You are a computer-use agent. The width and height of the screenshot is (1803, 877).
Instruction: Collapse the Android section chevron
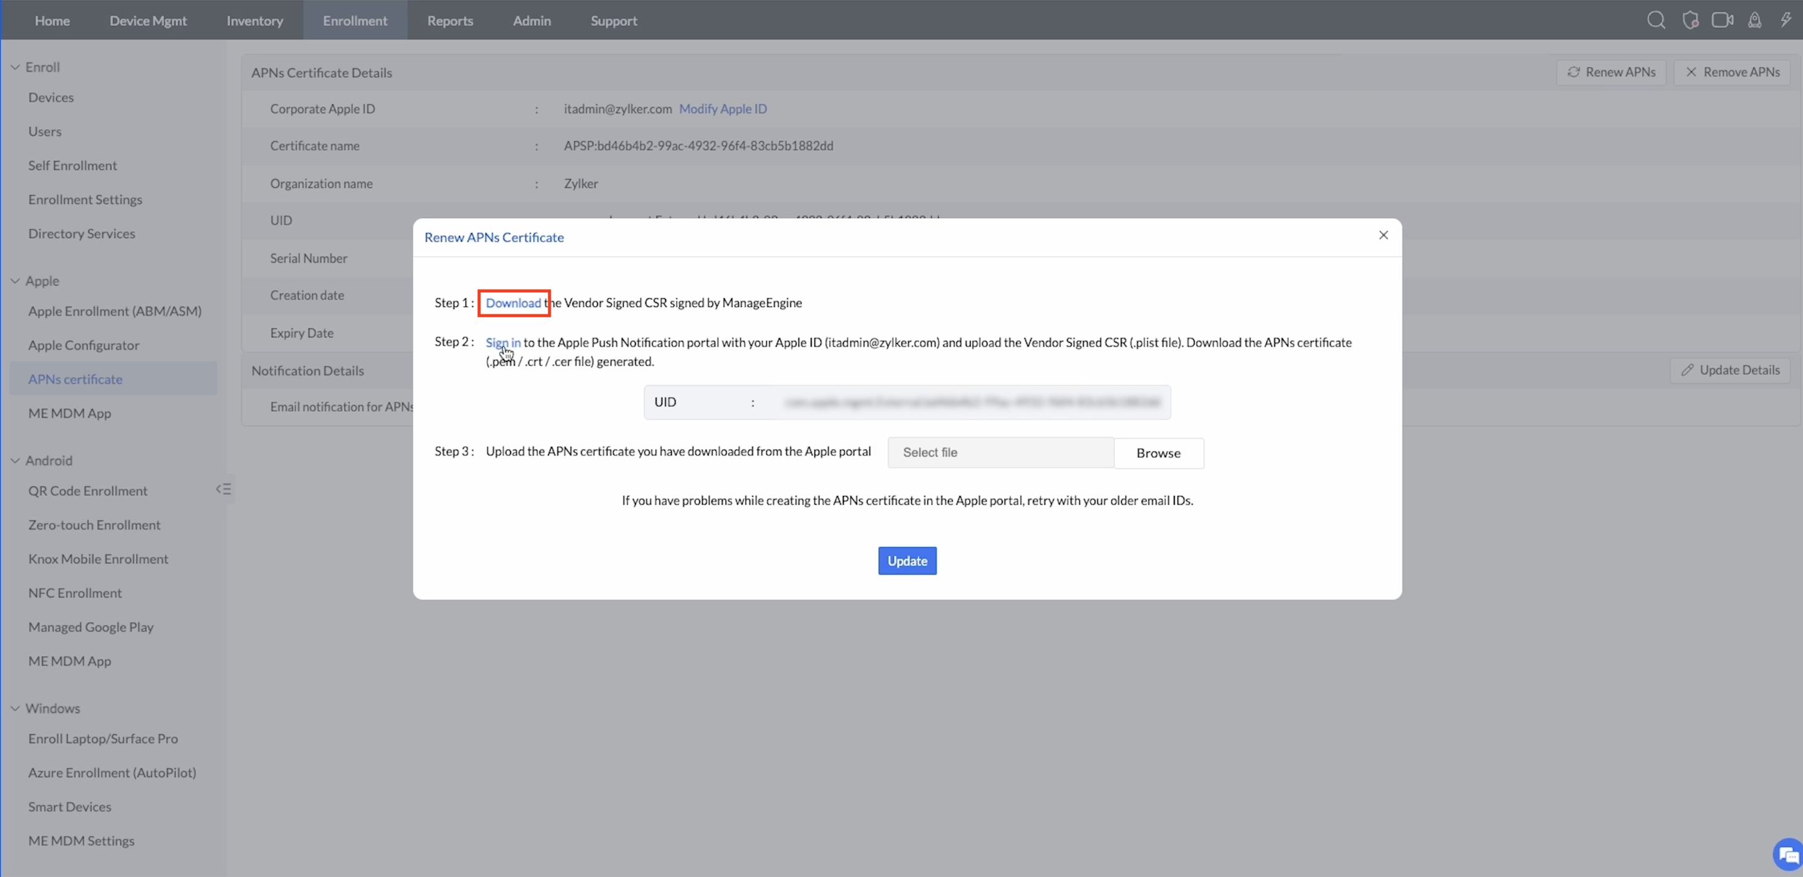tap(15, 461)
